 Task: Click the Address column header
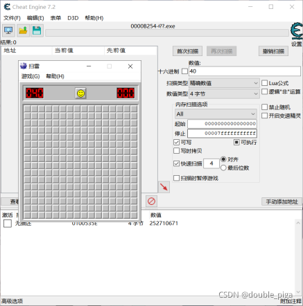point(26,51)
